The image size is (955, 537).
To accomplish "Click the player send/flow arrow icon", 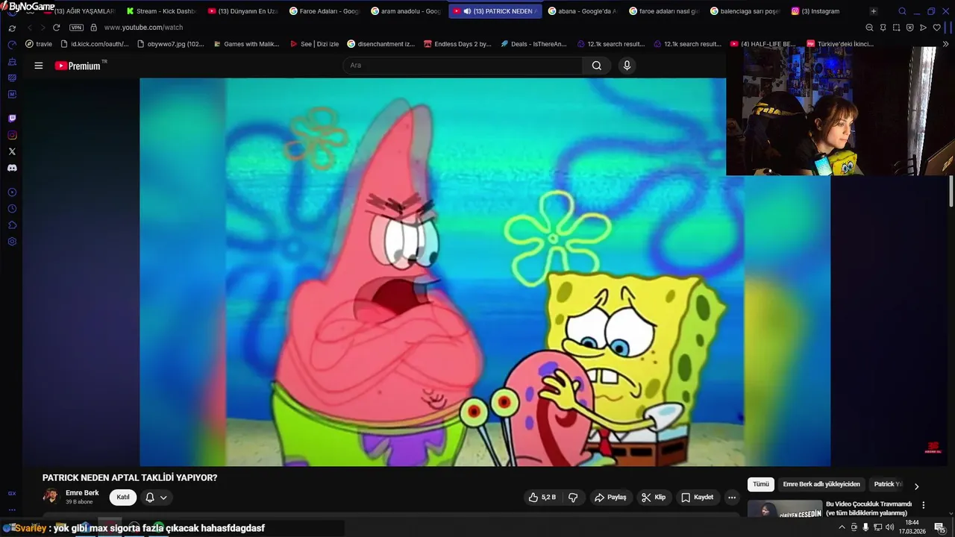I will pos(923,28).
